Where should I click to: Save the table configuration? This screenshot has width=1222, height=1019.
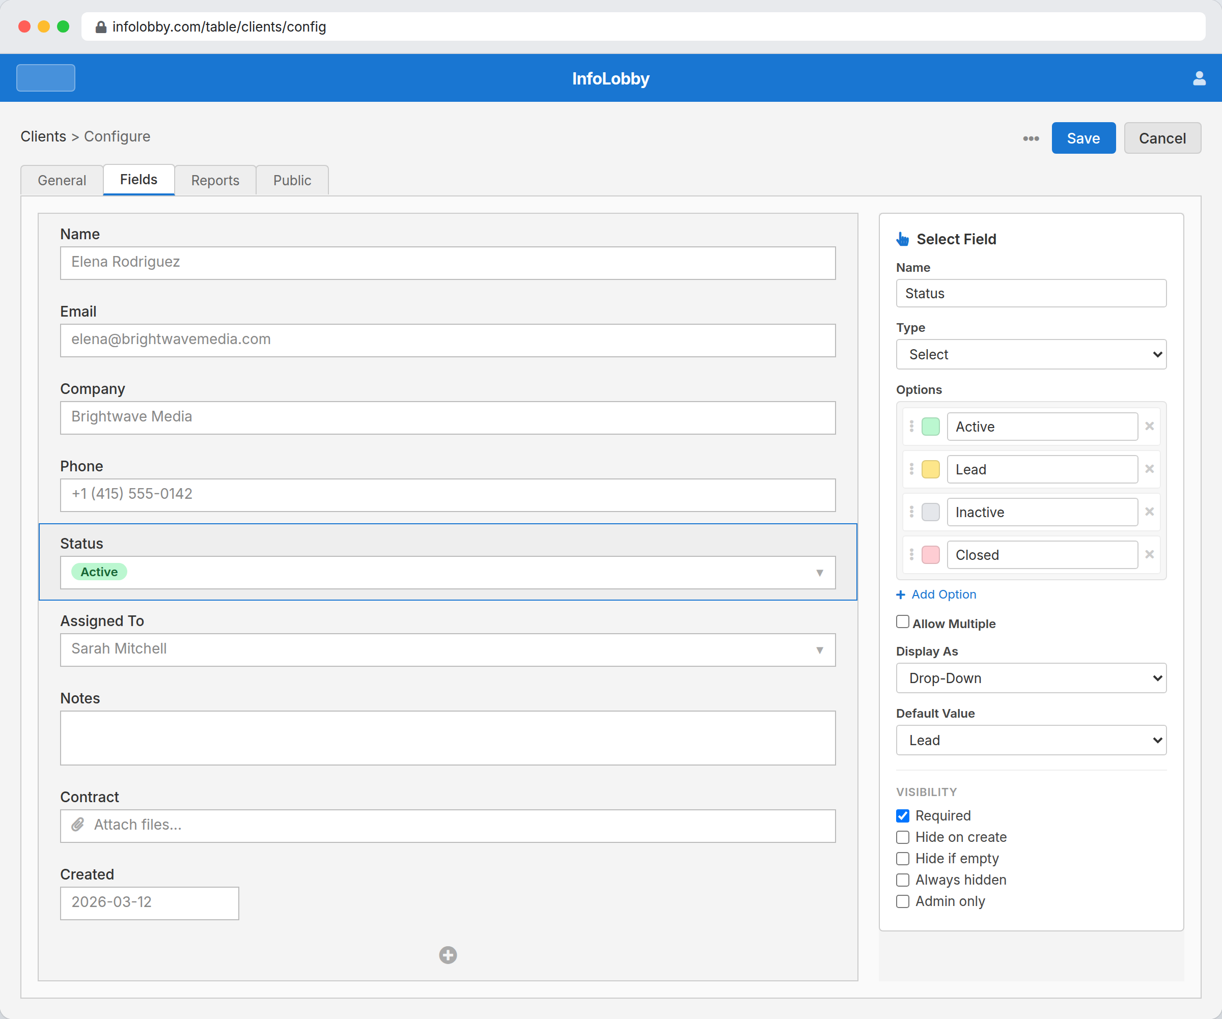click(x=1083, y=138)
